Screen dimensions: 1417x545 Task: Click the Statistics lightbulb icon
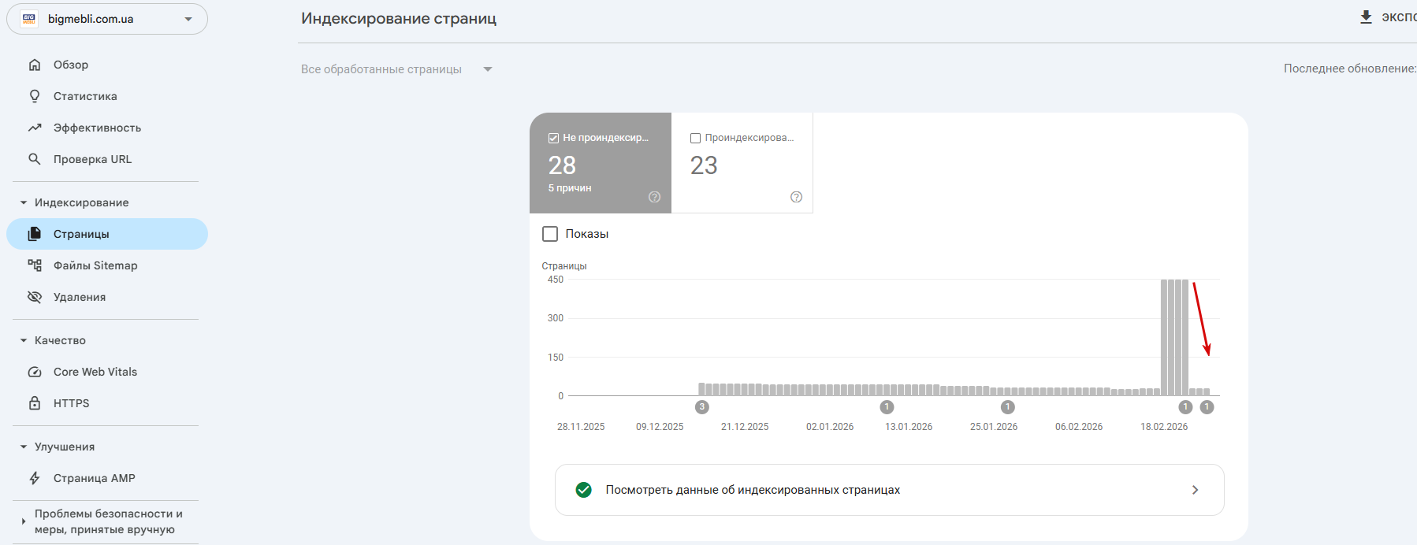pyautogui.click(x=35, y=96)
